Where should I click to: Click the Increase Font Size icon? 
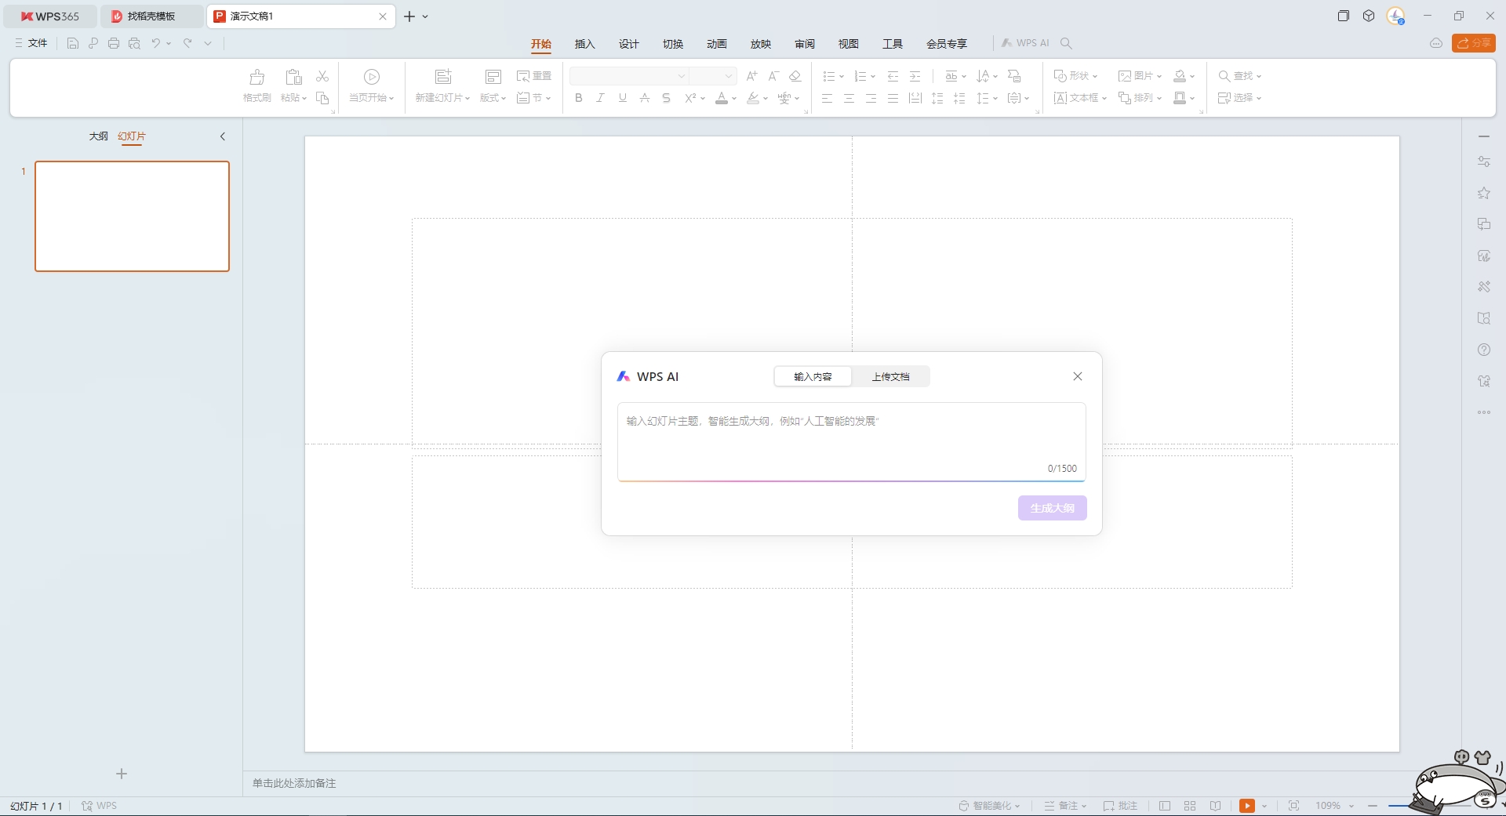[x=752, y=76]
